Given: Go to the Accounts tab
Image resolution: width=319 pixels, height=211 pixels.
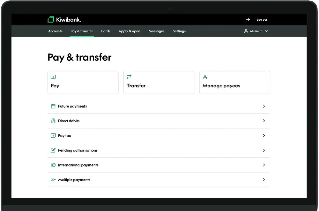Looking at the screenshot, I should point(55,31).
